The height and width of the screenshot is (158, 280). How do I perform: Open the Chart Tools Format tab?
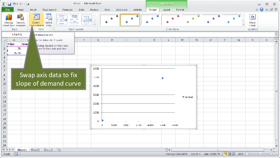[180, 10]
